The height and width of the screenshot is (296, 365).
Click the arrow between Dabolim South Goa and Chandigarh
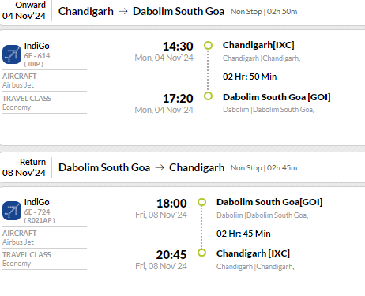point(160,167)
